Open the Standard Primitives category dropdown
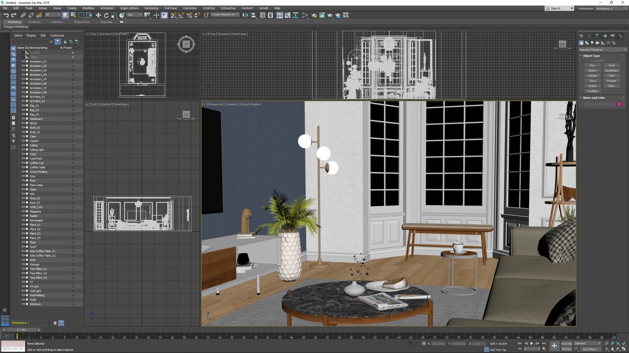The image size is (629, 353). tap(602, 50)
